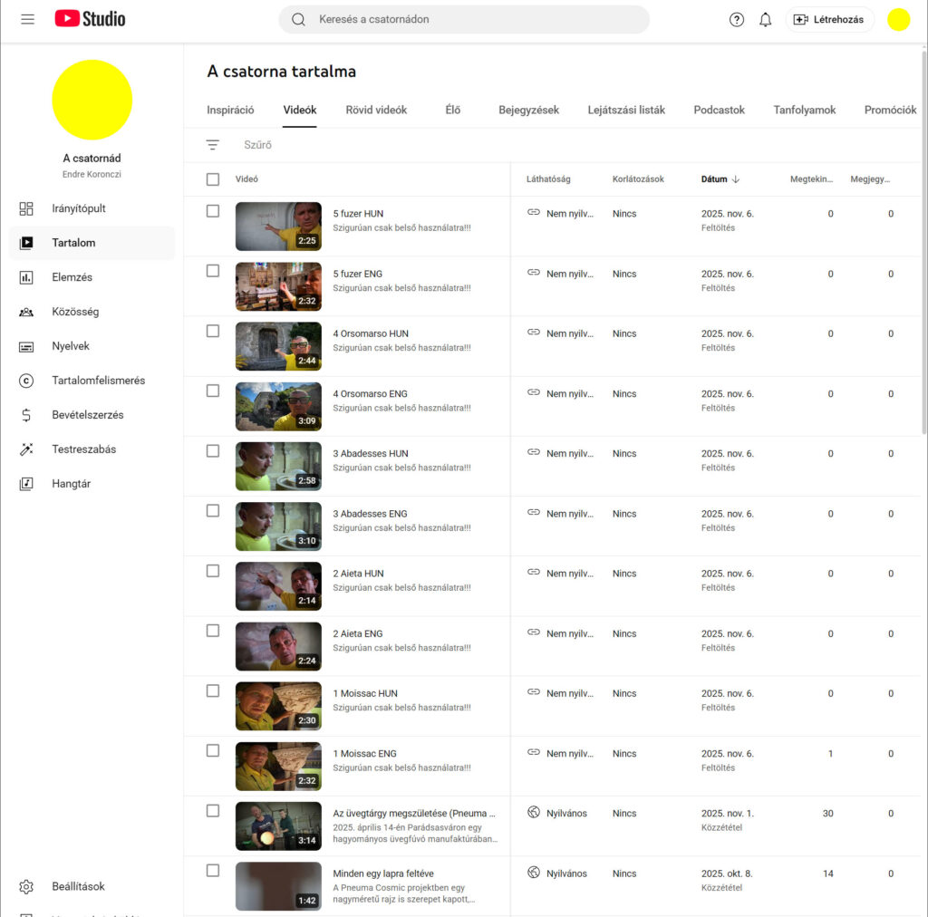
Task: Open visibility dropdown for 4 Orsomarso HUN
Action: (561, 333)
